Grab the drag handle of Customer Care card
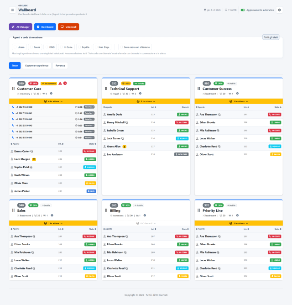 click(x=13, y=89)
